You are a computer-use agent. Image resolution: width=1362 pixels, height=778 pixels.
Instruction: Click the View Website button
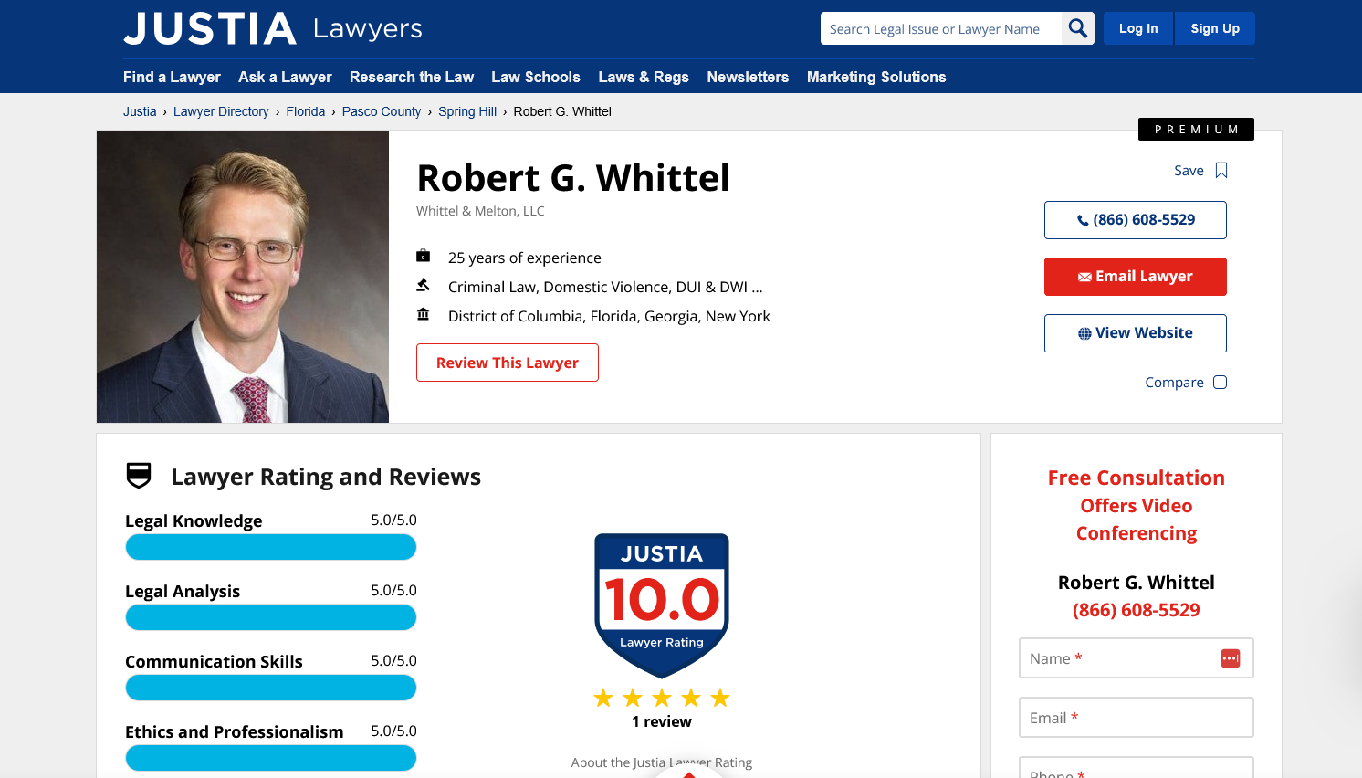click(x=1135, y=333)
